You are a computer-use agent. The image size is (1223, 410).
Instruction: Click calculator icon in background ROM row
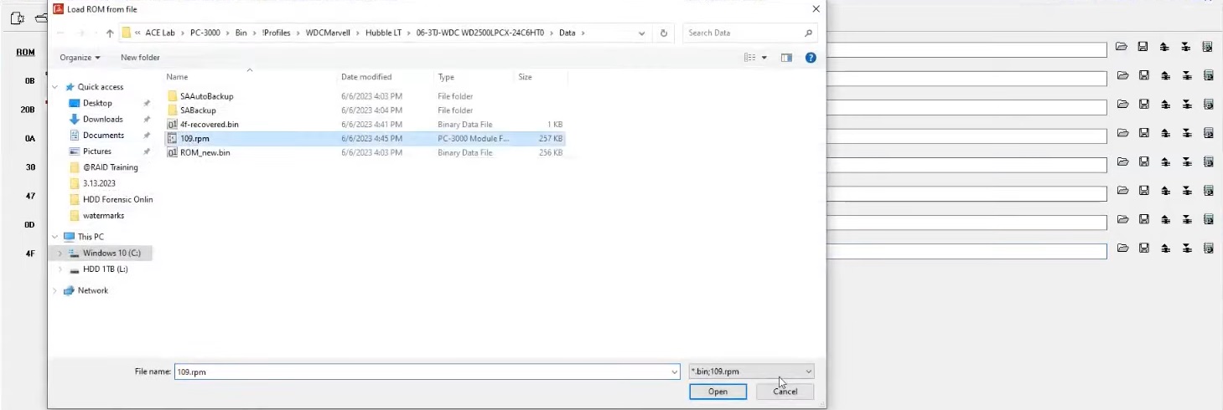(1209, 48)
